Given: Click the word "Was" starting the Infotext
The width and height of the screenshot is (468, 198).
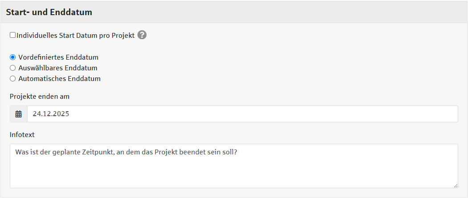Looking at the screenshot, I should (22, 152).
